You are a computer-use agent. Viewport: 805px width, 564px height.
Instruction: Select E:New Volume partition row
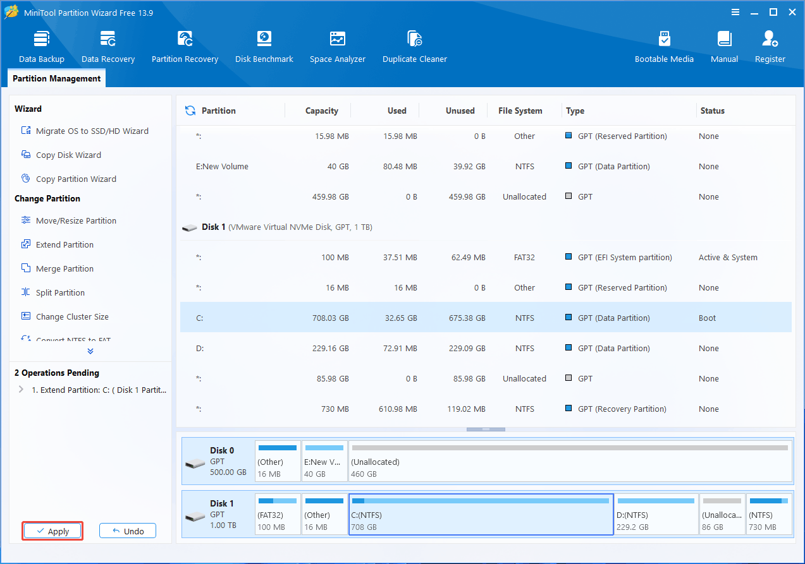coord(486,166)
